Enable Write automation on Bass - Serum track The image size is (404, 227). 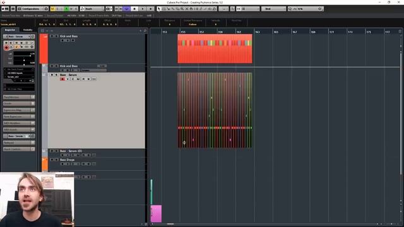click(x=88, y=79)
